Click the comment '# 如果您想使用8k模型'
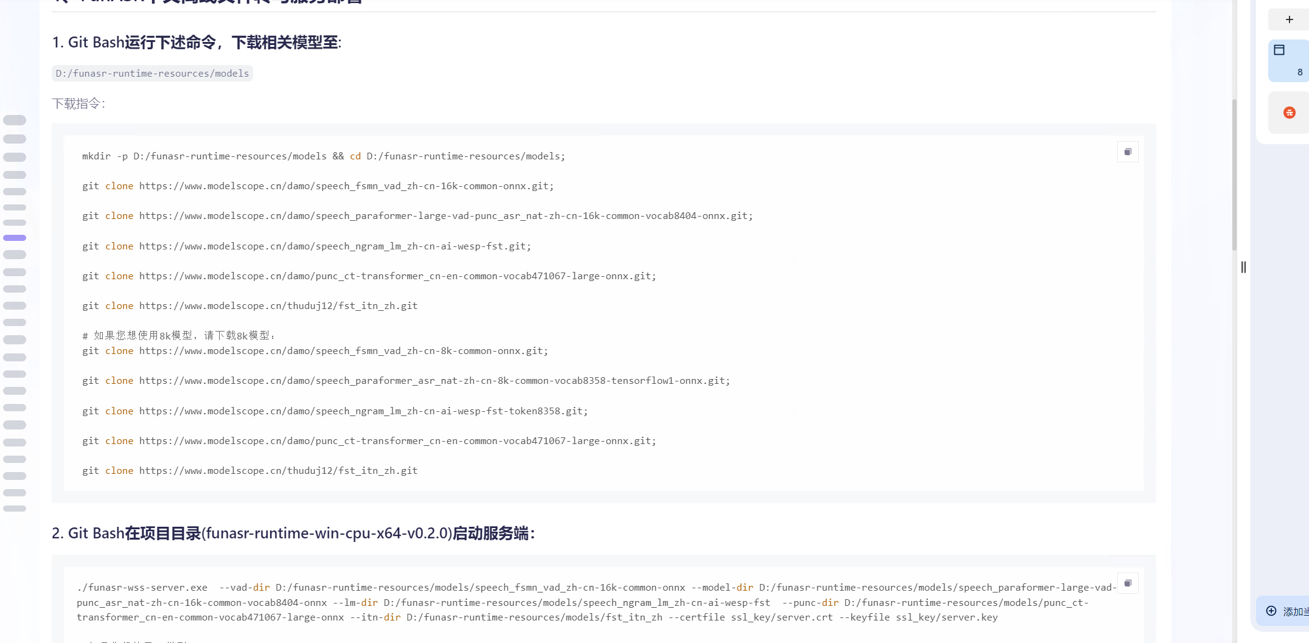Viewport: 1309px width, 643px height. (x=179, y=336)
